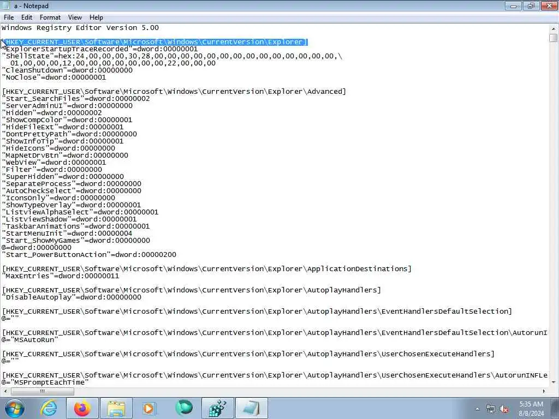Open the Windows Start button

point(15,408)
